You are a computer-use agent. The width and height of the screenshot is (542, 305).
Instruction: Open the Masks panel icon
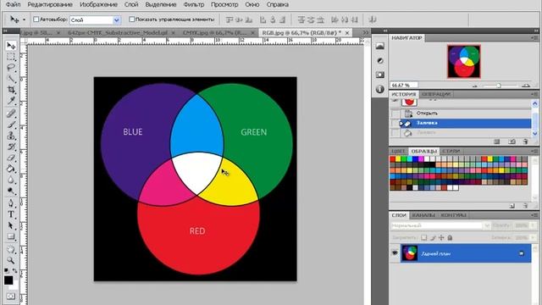pos(380,75)
